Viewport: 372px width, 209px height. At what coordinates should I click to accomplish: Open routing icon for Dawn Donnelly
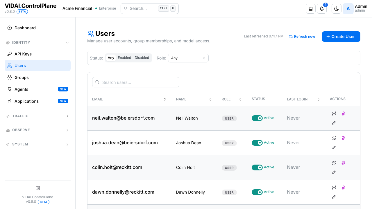(334, 188)
